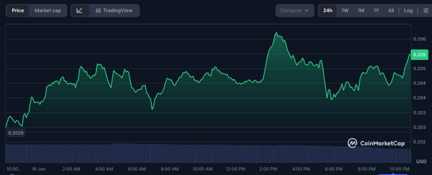Click the 0.2028 opening price label
The width and height of the screenshot is (432, 175).
point(16,133)
